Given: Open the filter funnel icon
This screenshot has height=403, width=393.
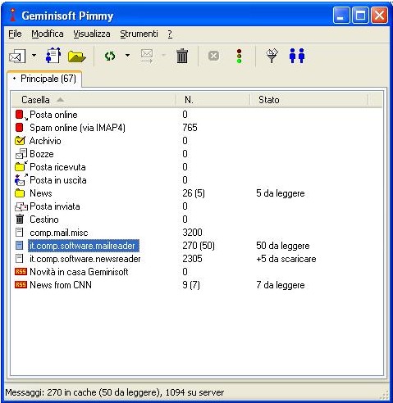Looking at the screenshot, I should click(272, 56).
